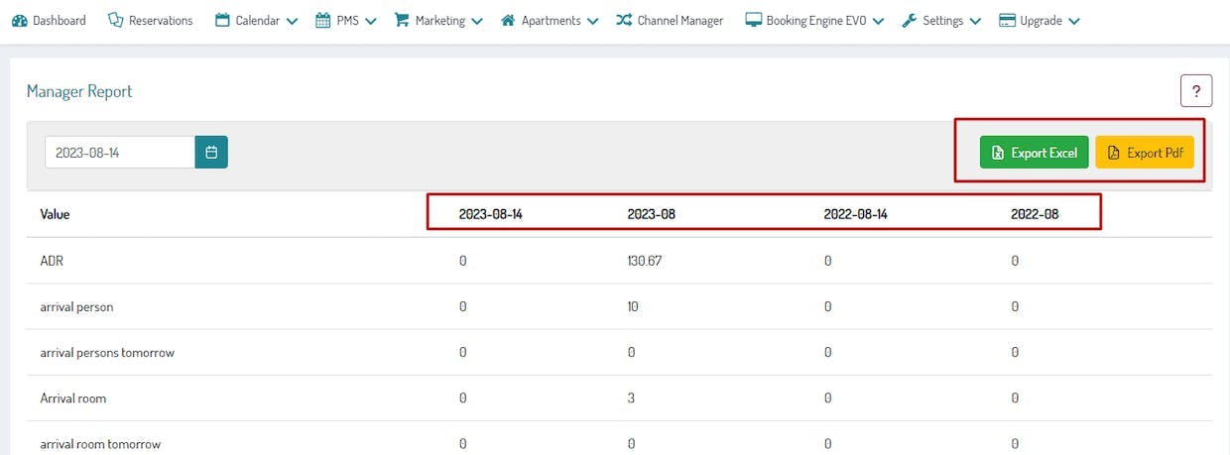The height and width of the screenshot is (455, 1230).
Task: Expand the Calendar dropdown chevron
Action: [x=292, y=21]
